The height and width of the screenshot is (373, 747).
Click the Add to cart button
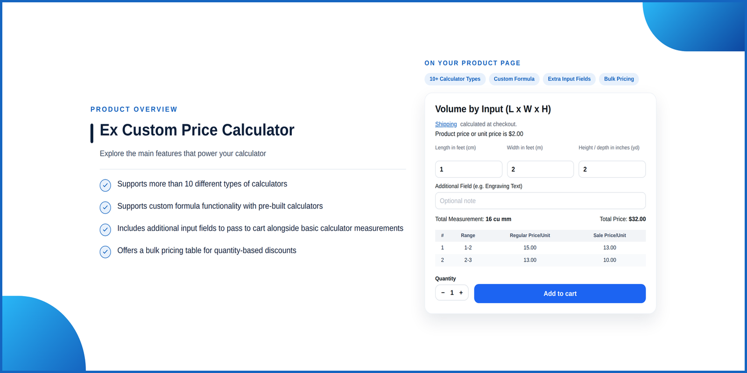(x=560, y=294)
